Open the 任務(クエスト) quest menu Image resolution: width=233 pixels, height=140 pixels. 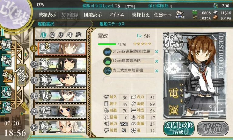click(x=163, y=15)
